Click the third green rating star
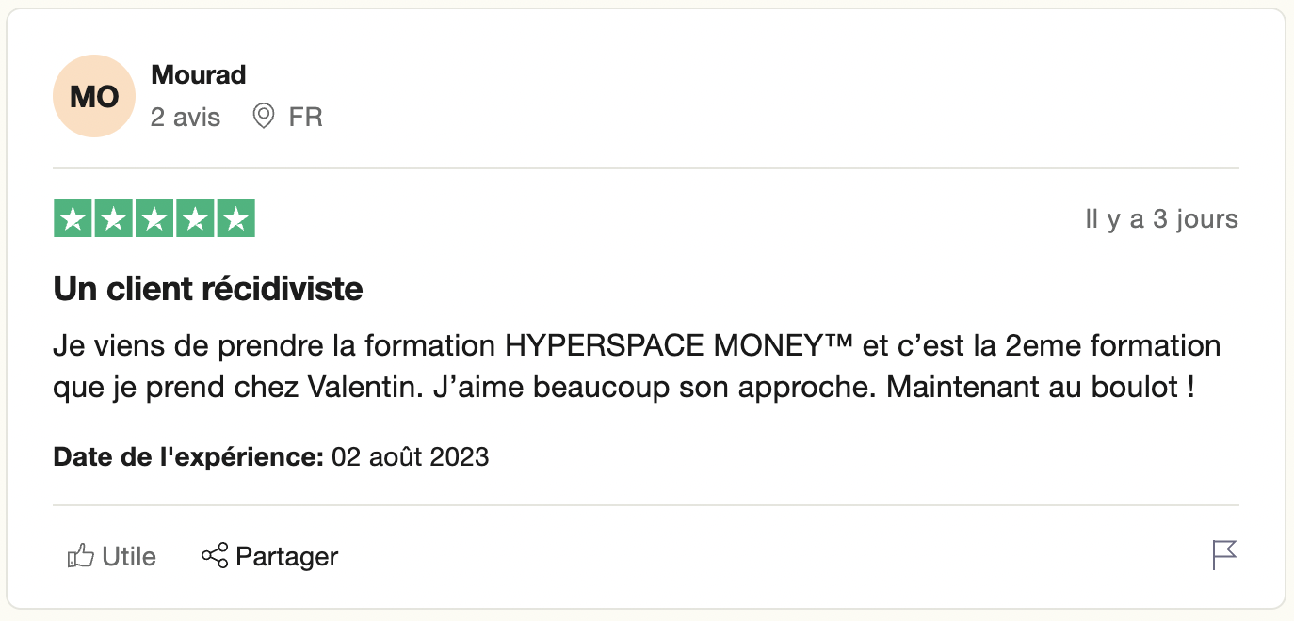This screenshot has width=1294, height=621. (x=154, y=219)
